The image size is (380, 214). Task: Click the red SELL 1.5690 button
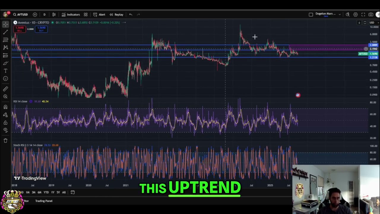tap(19, 29)
